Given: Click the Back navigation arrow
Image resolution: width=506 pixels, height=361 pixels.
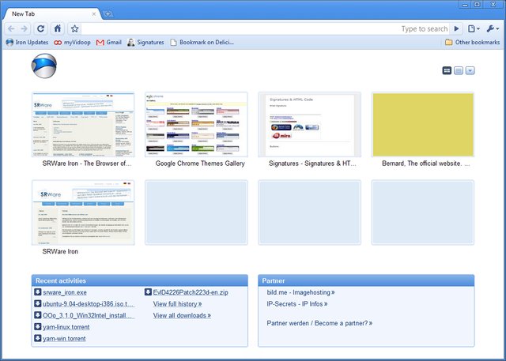Looking at the screenshot, I should 11,29.
